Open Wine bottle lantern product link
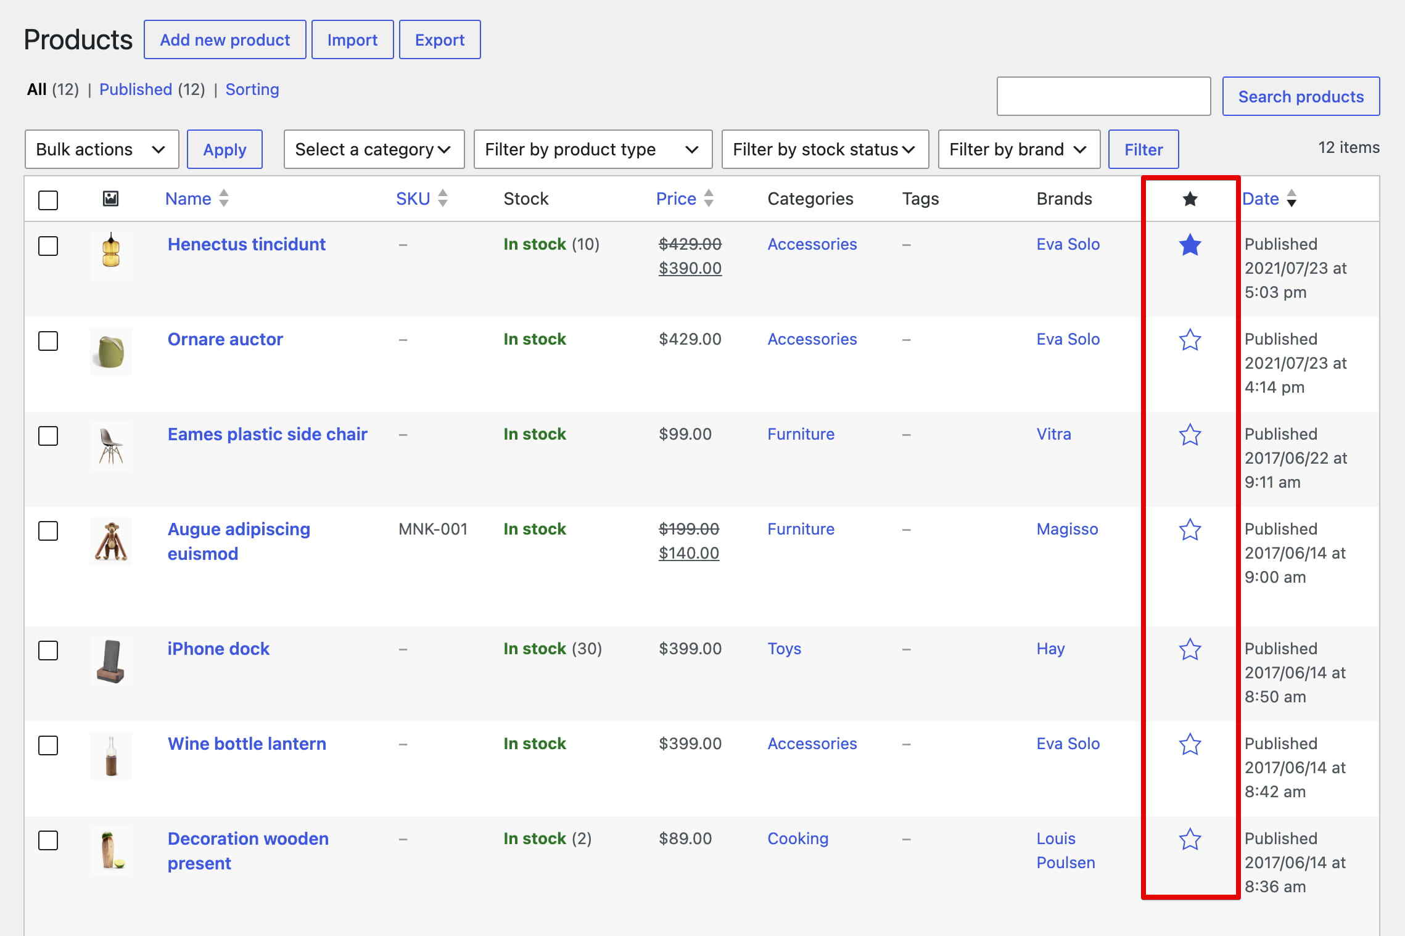Viewport: 1405px width, 936px height. click(x=247, y=744)
